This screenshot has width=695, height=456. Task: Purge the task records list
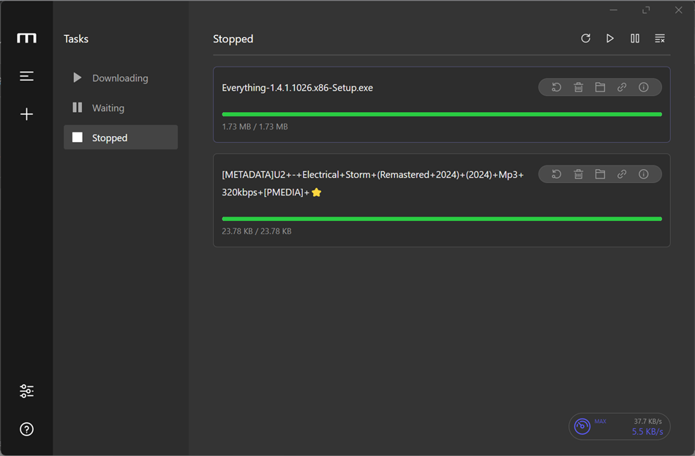659,38
